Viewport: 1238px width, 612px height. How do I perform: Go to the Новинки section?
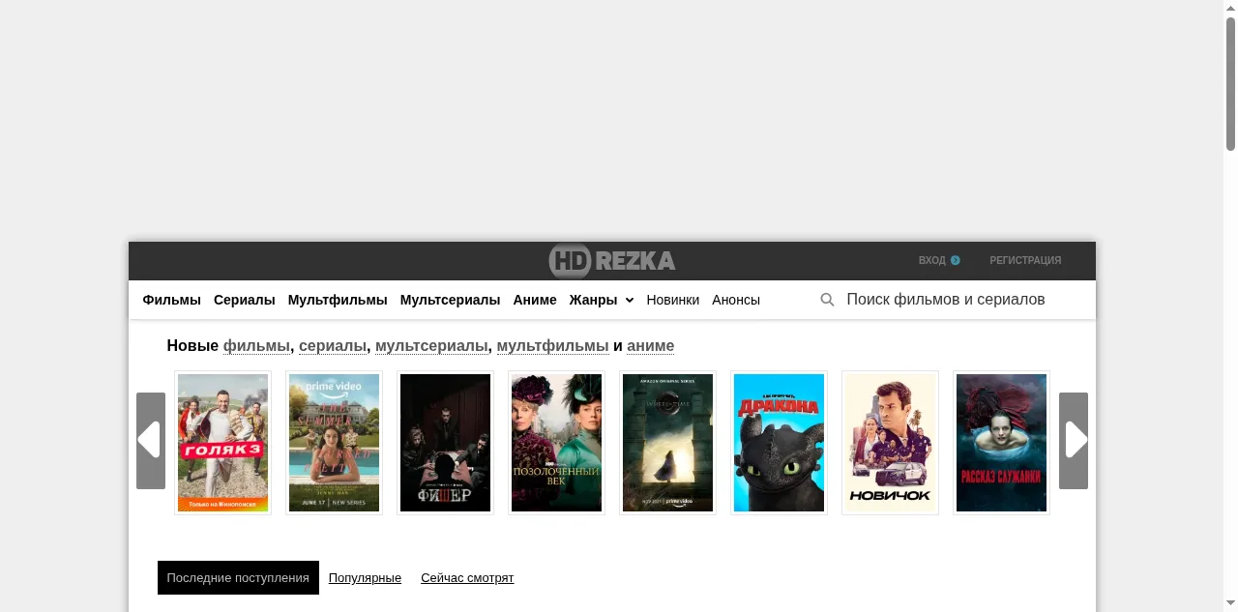(673, 300)
